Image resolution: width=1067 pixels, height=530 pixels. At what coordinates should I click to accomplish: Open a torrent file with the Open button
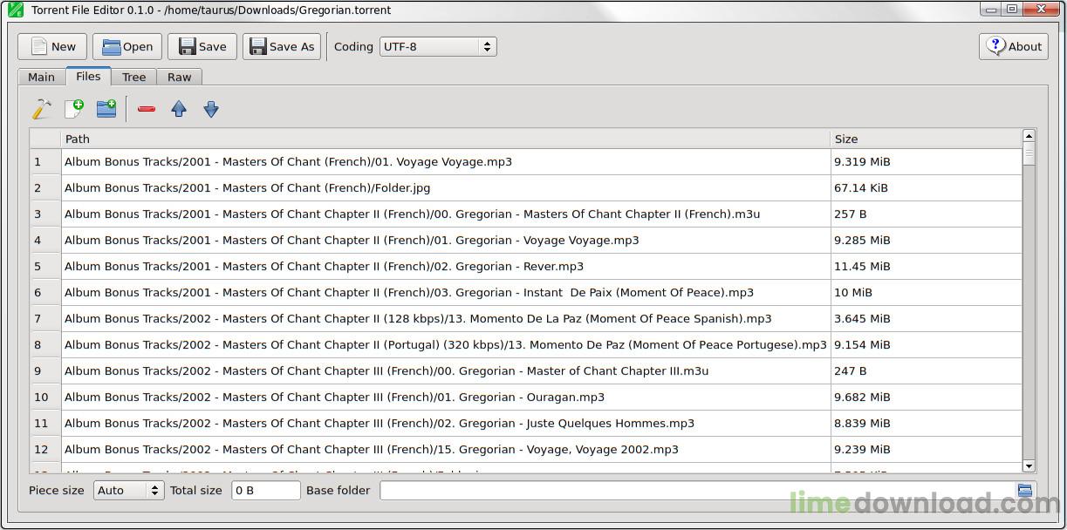[x=127, y=46]
